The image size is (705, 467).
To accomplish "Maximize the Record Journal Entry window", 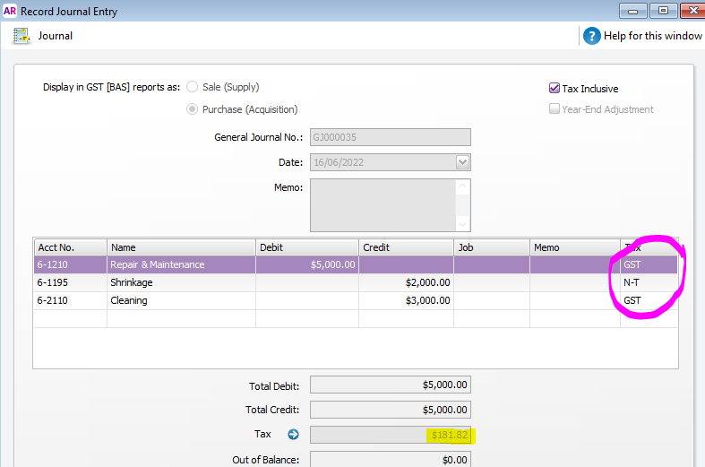I will tap(663, 11).
